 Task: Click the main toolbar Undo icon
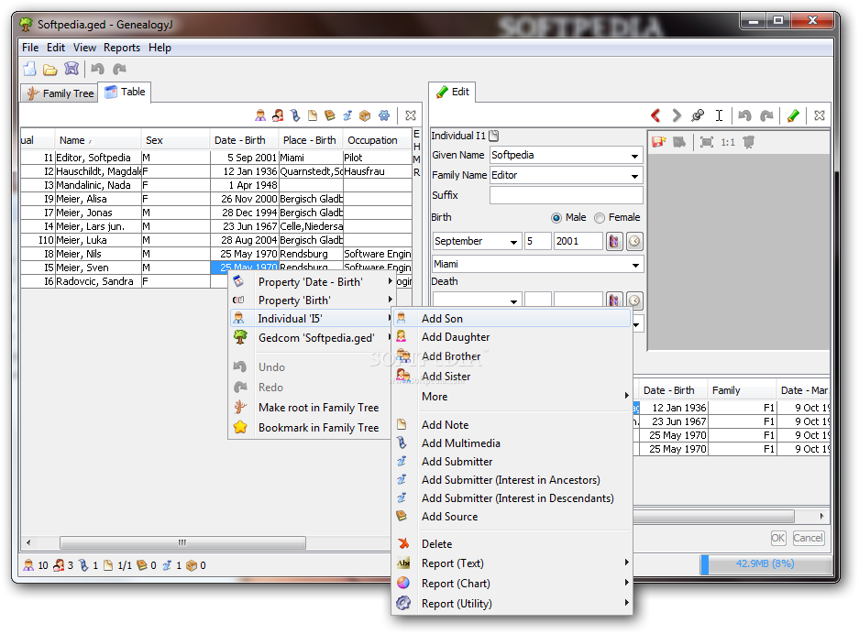[x=98, y=69]
